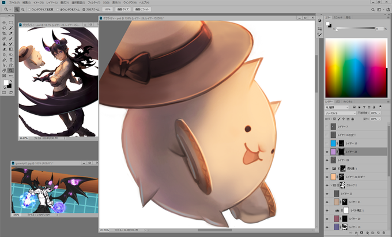Open the フィルター menu
The height and width of the screenshot is (237, 392).
pos(94,2)
